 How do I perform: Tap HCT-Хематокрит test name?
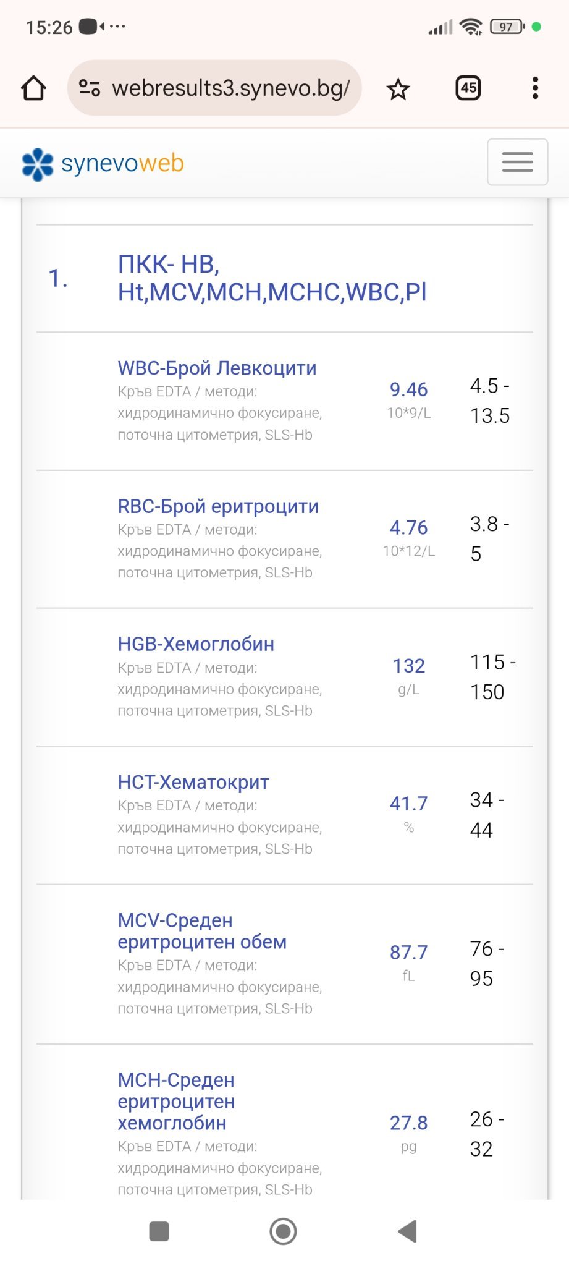coord(193,782)
